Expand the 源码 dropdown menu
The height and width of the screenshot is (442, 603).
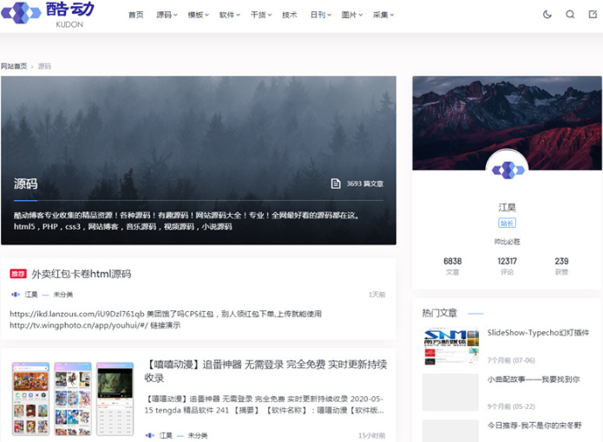click(x=167, y=15)
